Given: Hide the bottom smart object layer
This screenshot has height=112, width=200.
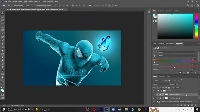Looking at the screenshot, I should [153, 102].
